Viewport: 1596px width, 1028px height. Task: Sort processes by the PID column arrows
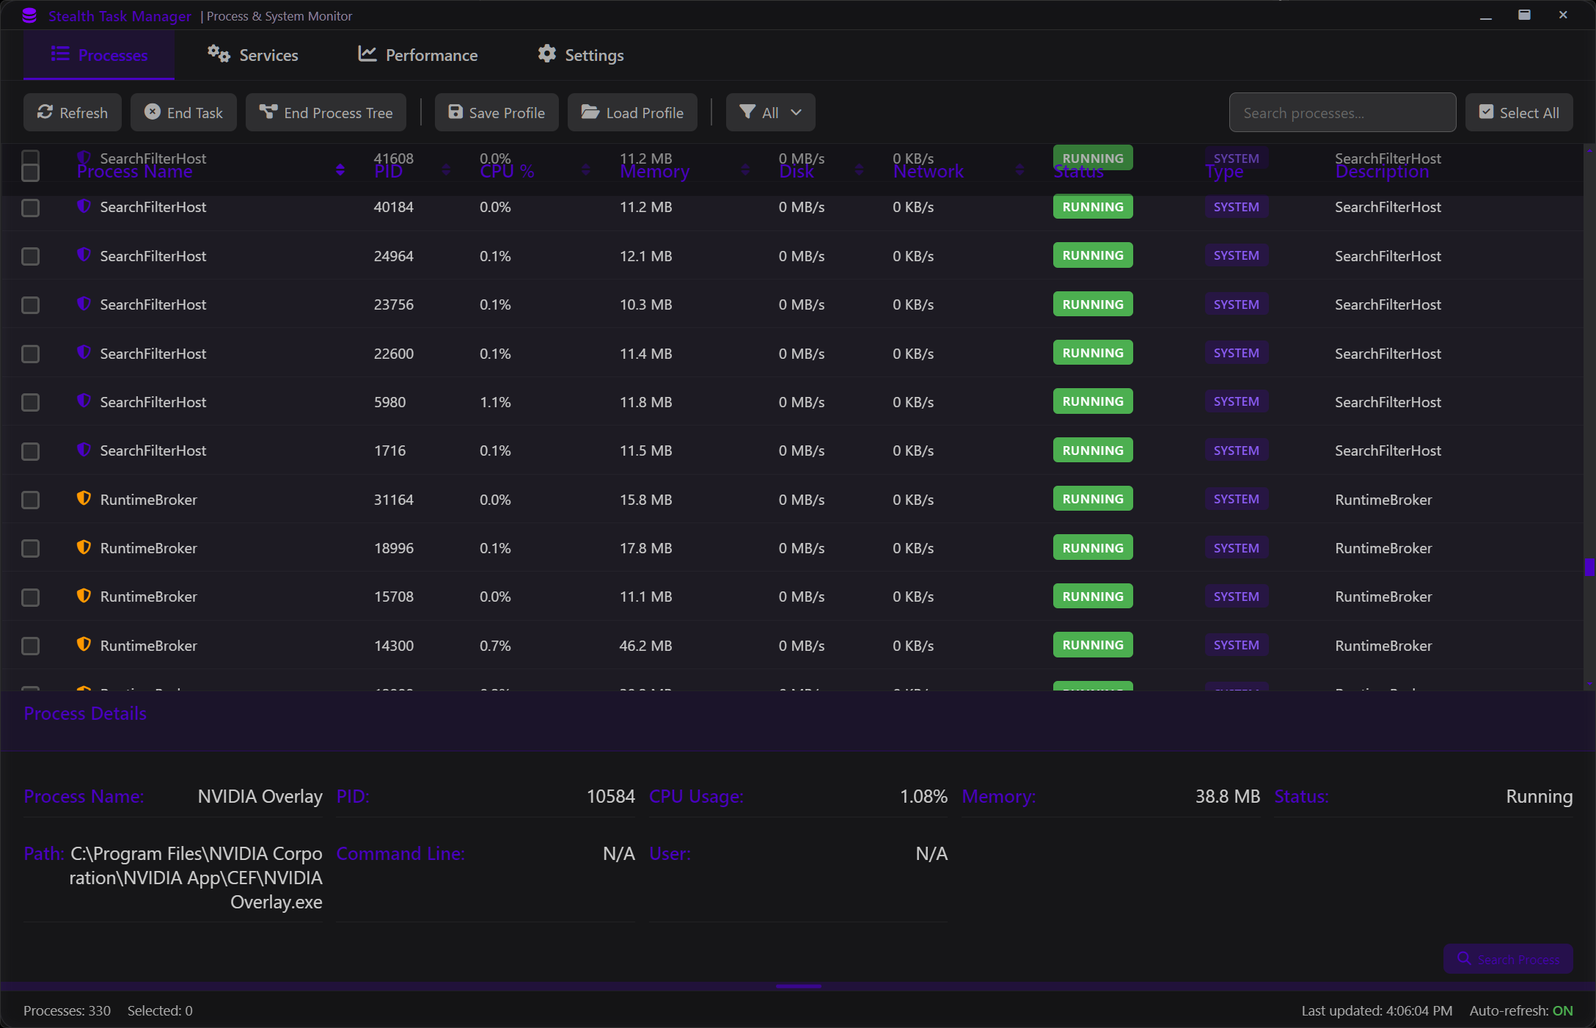446,169
